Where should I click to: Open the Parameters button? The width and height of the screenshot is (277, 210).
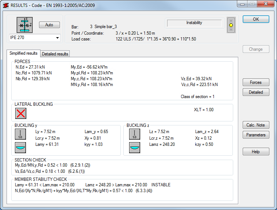point(256,135)
